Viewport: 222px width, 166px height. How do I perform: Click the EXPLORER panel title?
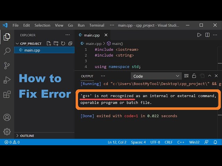(28, 35)
